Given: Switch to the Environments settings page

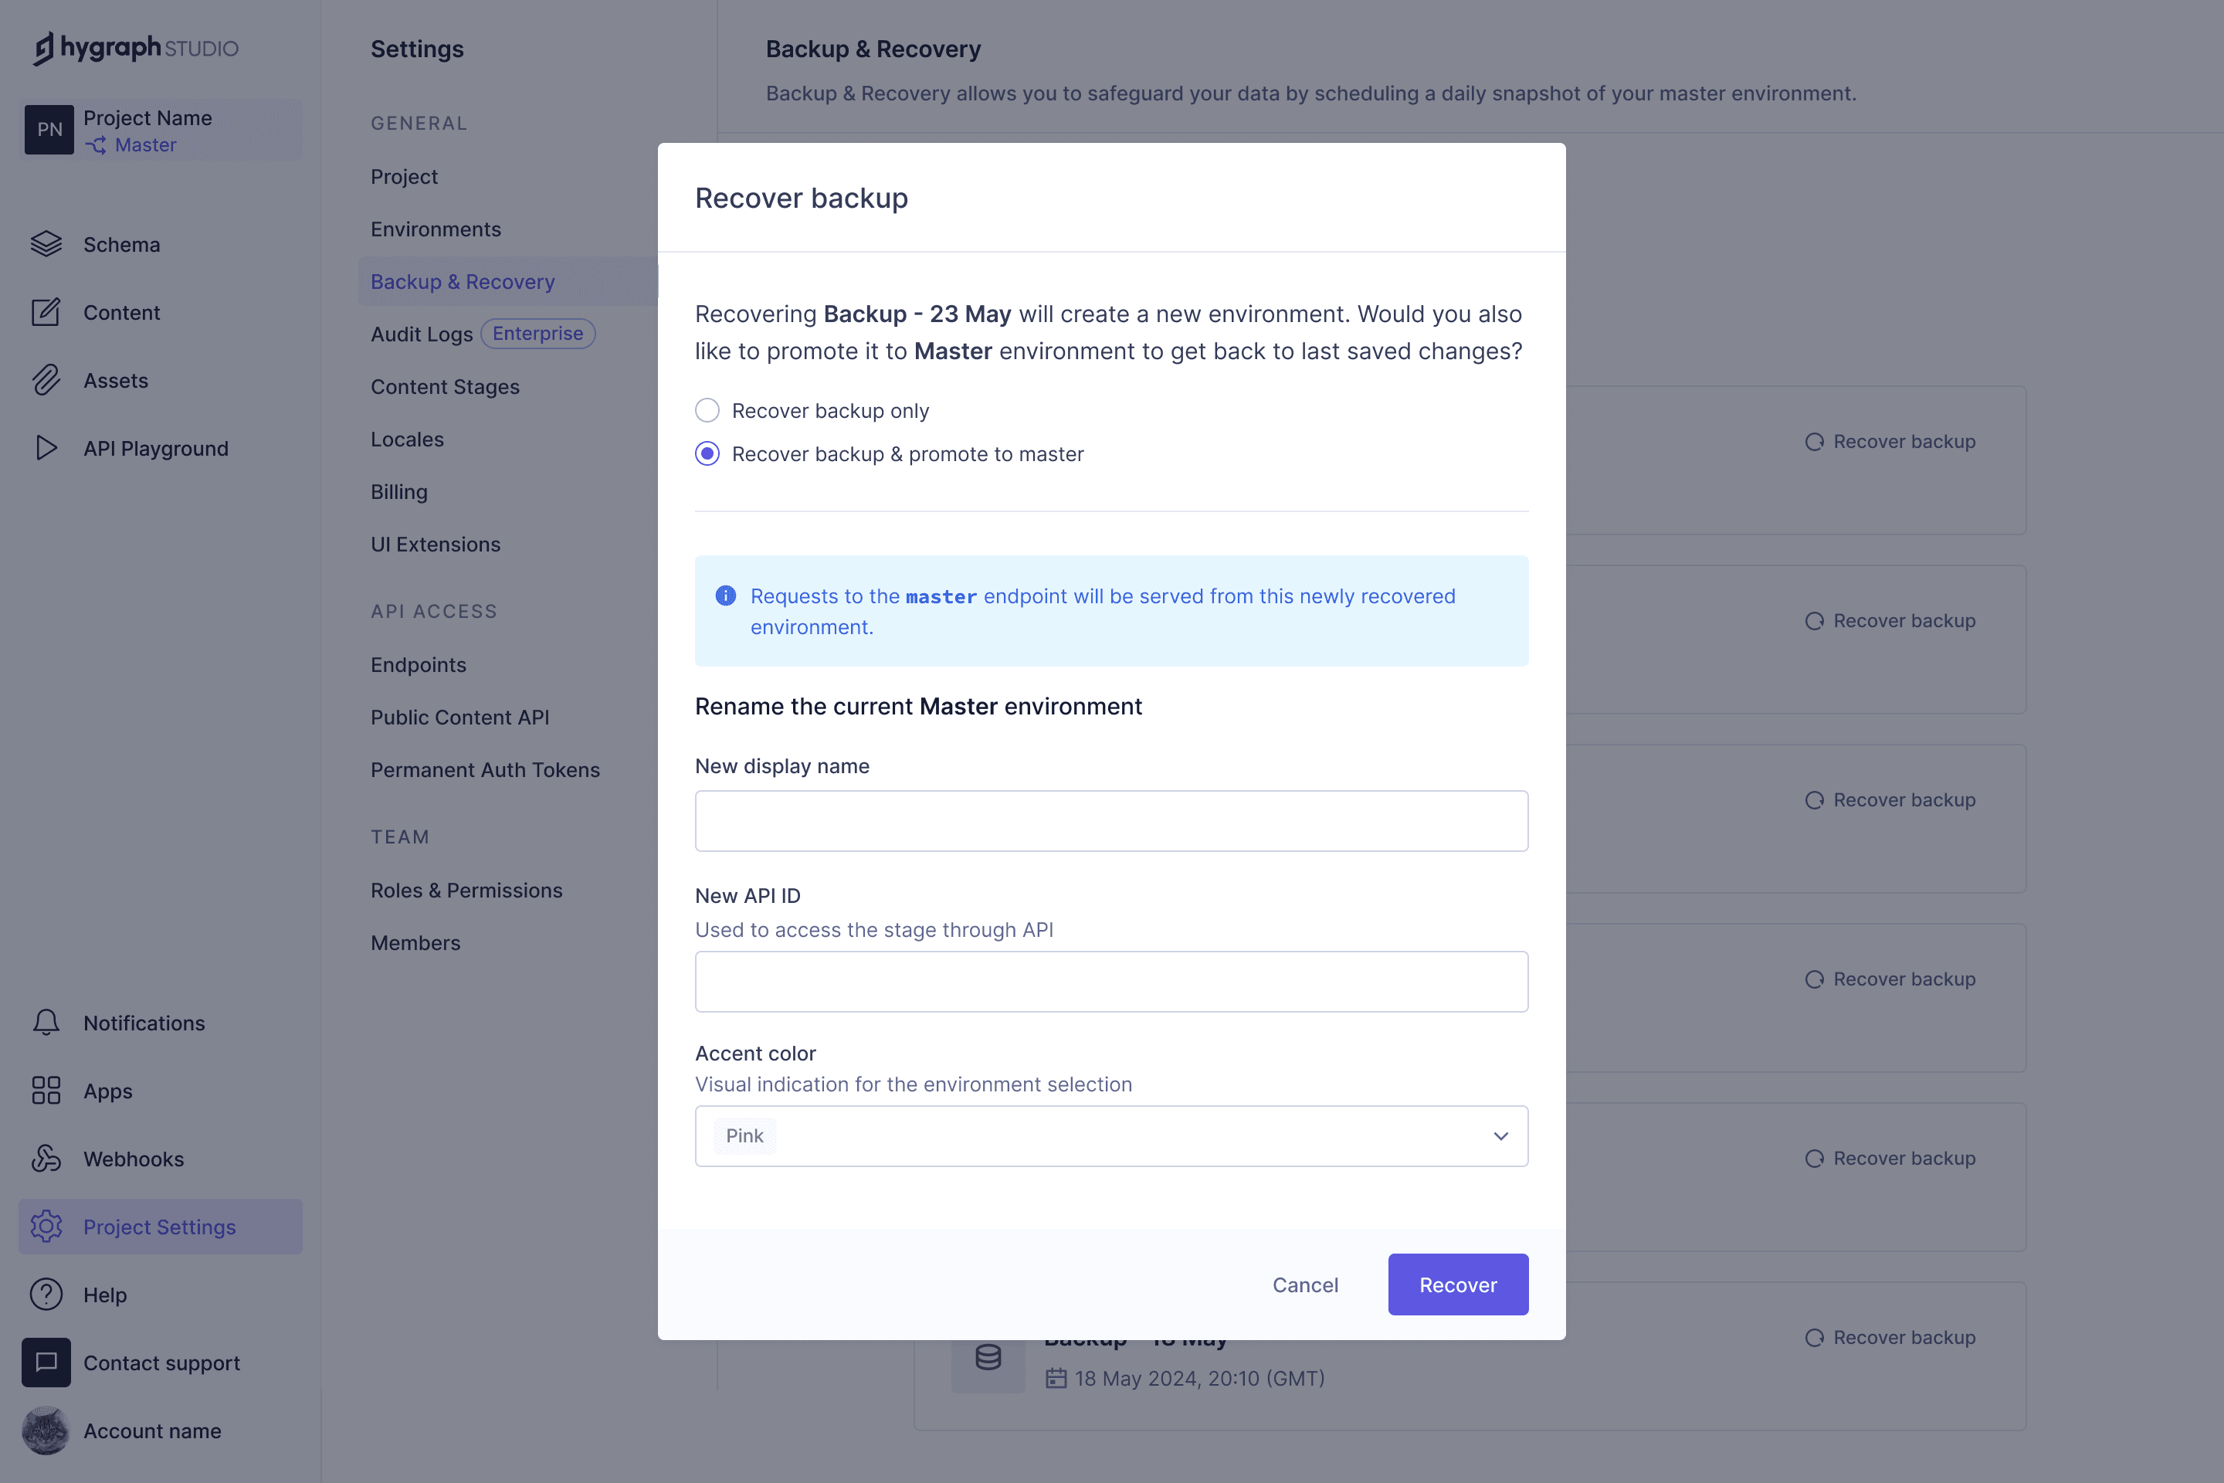Looking at the screenshot, I should [x=435, y=229].
